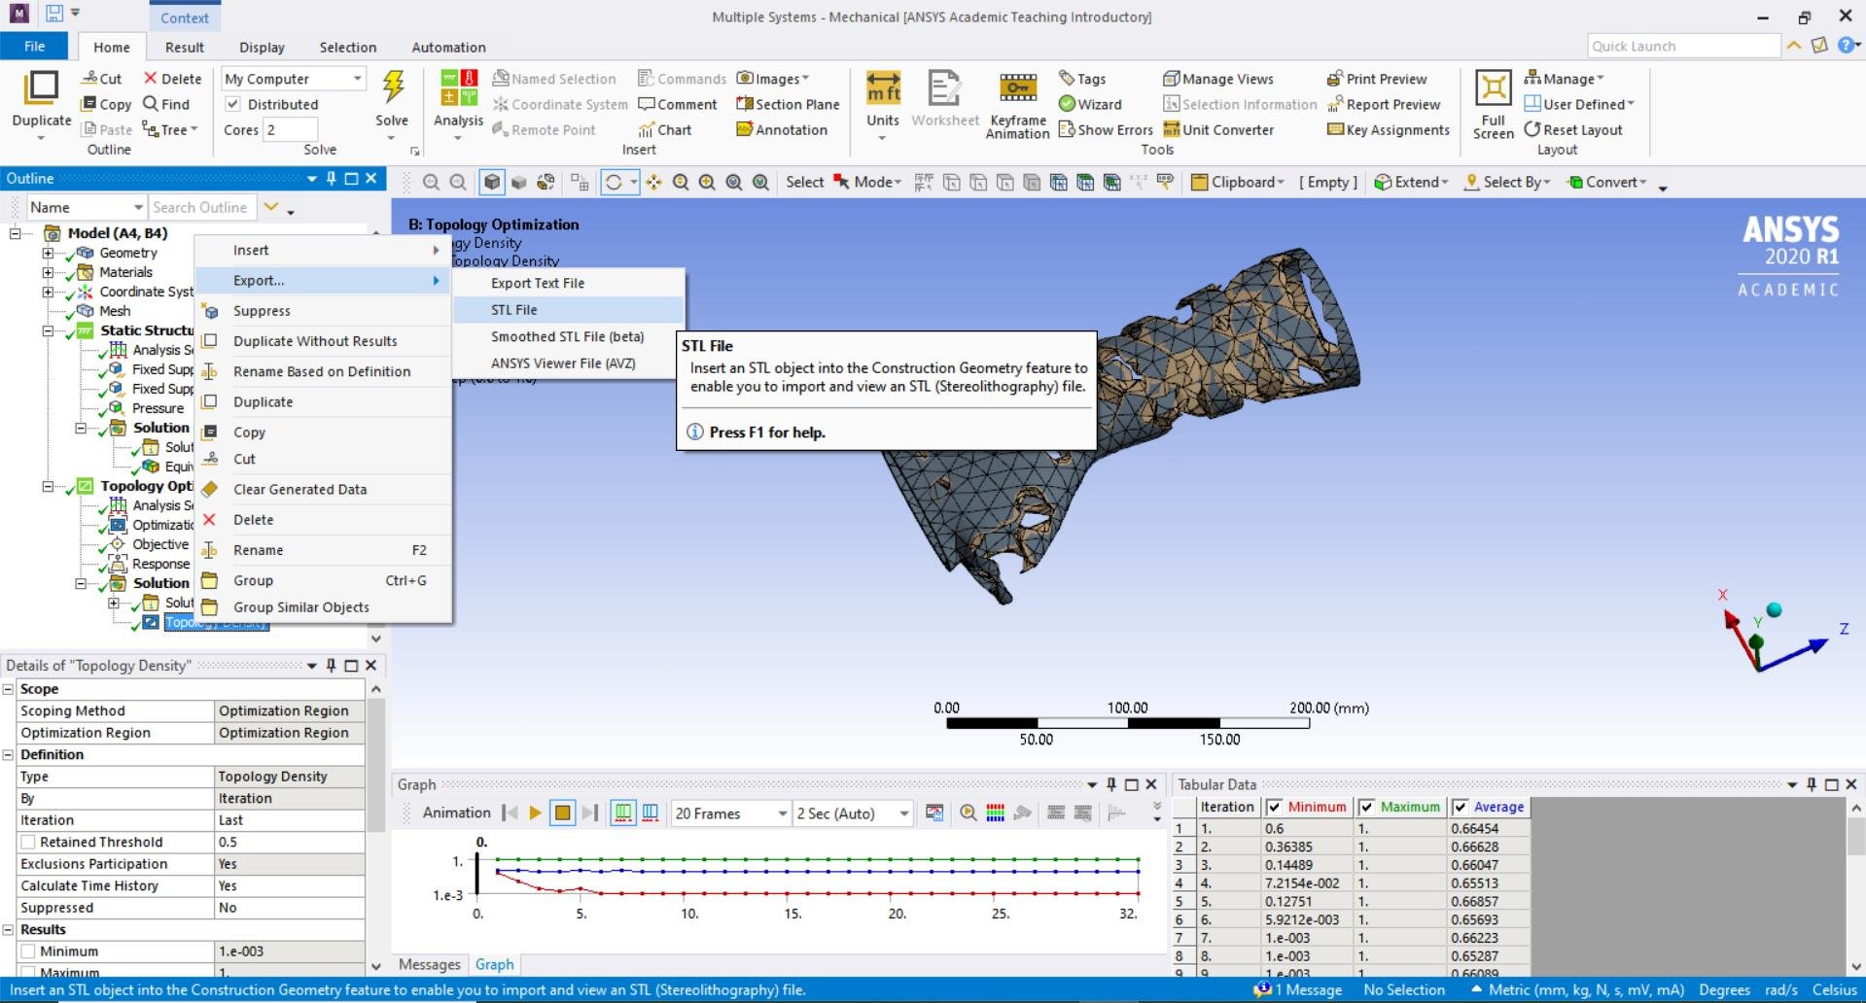Open the Clipboard dropdown in toolbar

click(x=1238, y=182)
